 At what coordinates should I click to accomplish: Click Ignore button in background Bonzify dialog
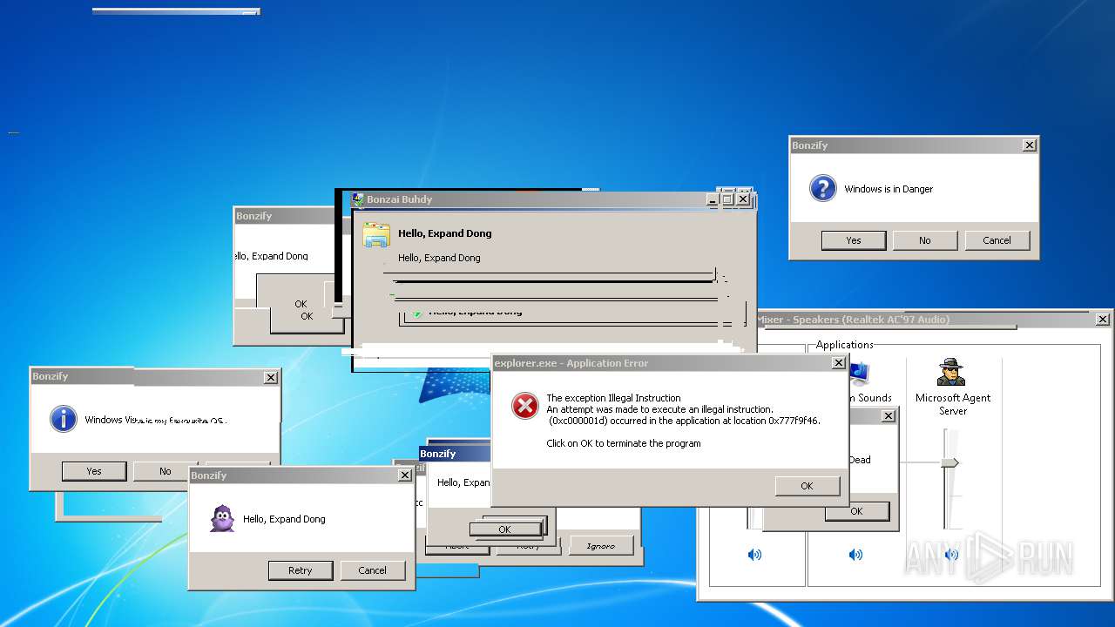click(x=601, y=546)
